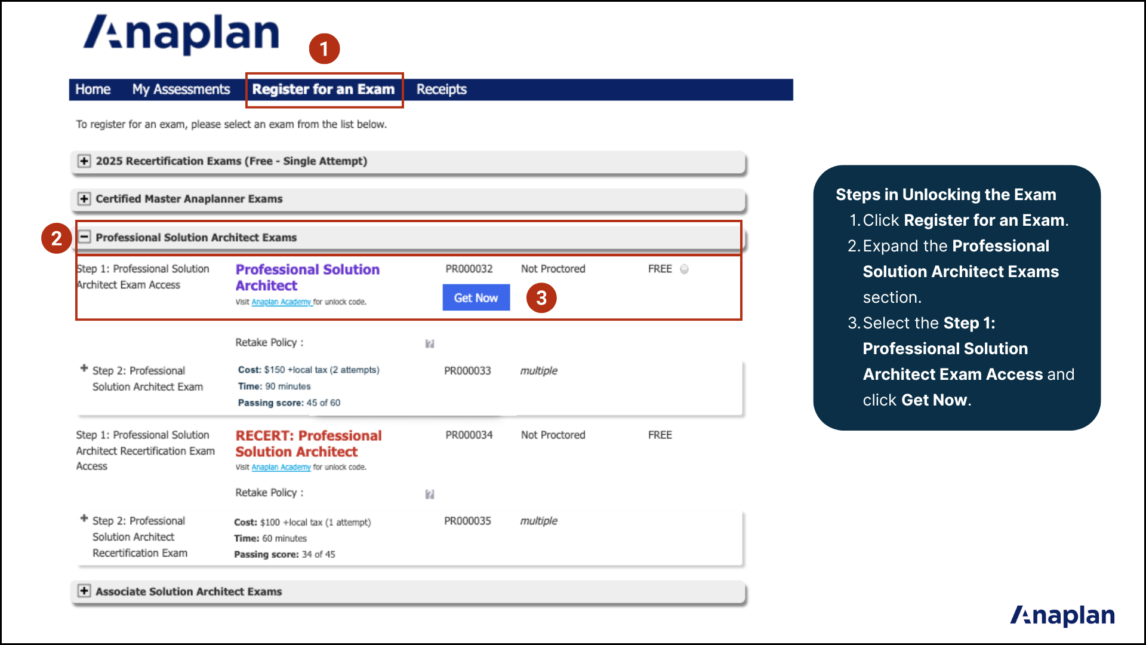Collapse Professional Solution Architect Exams section
Image resolution: width=1146 pixels, height=645 pixels.
(x=84, y=237)
